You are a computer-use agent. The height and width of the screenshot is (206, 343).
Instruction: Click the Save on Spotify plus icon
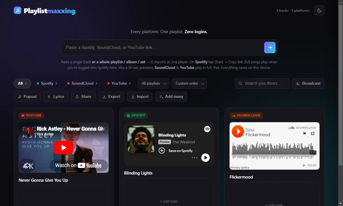coord(162,150)
